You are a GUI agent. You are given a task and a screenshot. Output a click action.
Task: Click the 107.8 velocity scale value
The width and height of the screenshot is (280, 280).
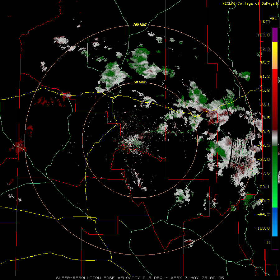point(264,35)
